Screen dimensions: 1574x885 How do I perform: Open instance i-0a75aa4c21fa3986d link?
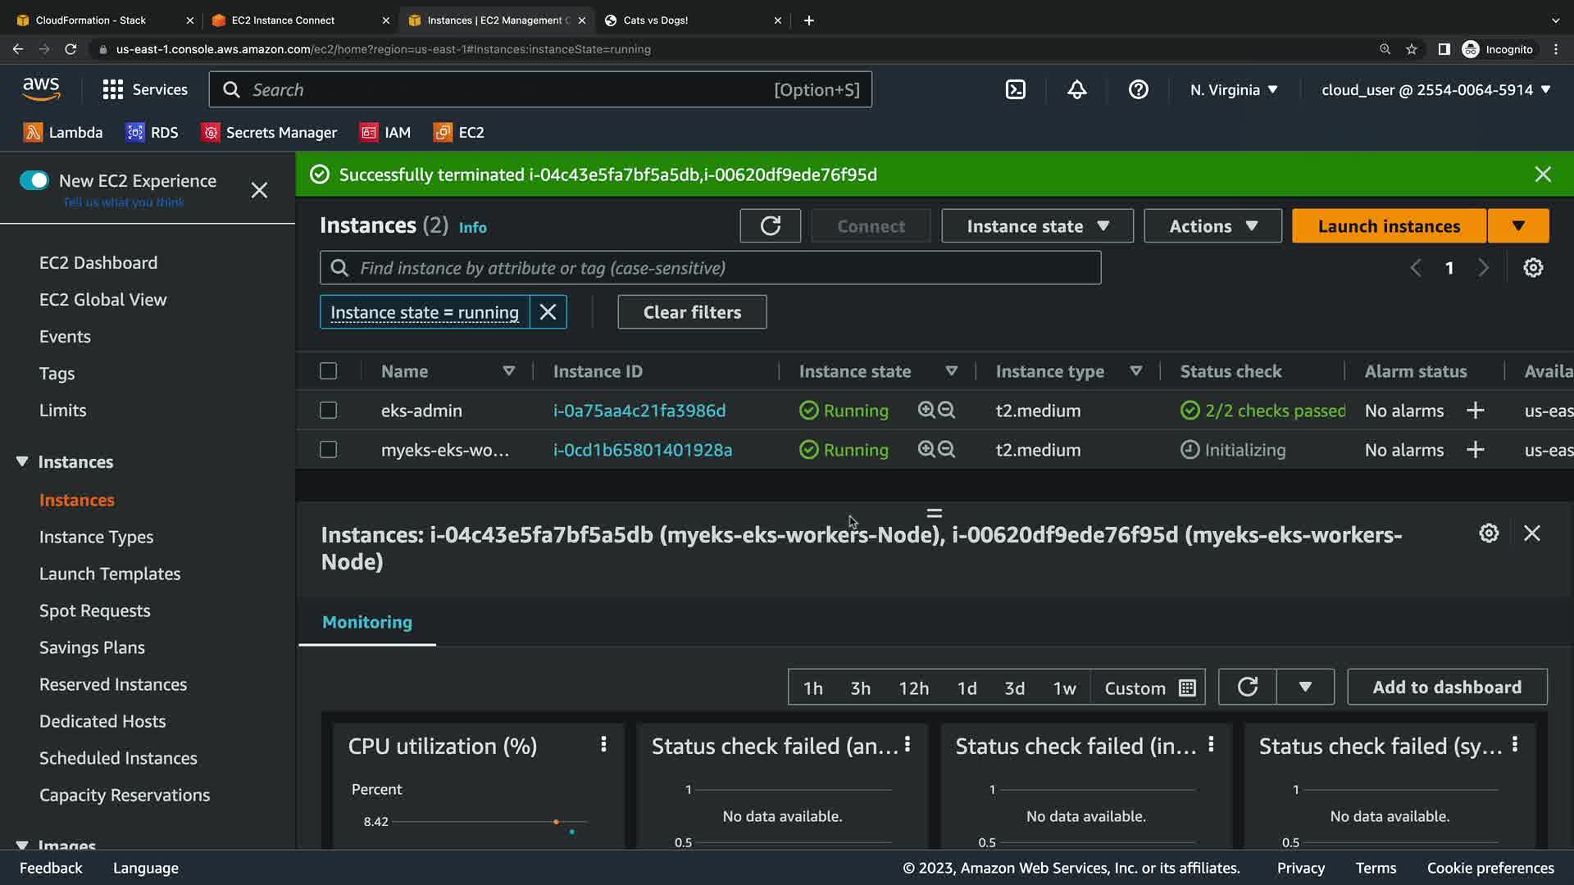click(x=639, y=411)
